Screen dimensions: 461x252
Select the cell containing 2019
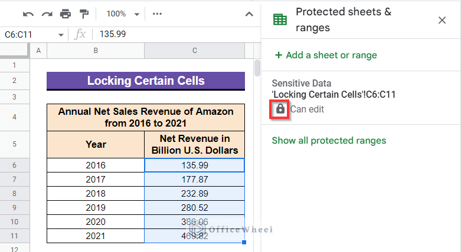[x=96, y=208]
